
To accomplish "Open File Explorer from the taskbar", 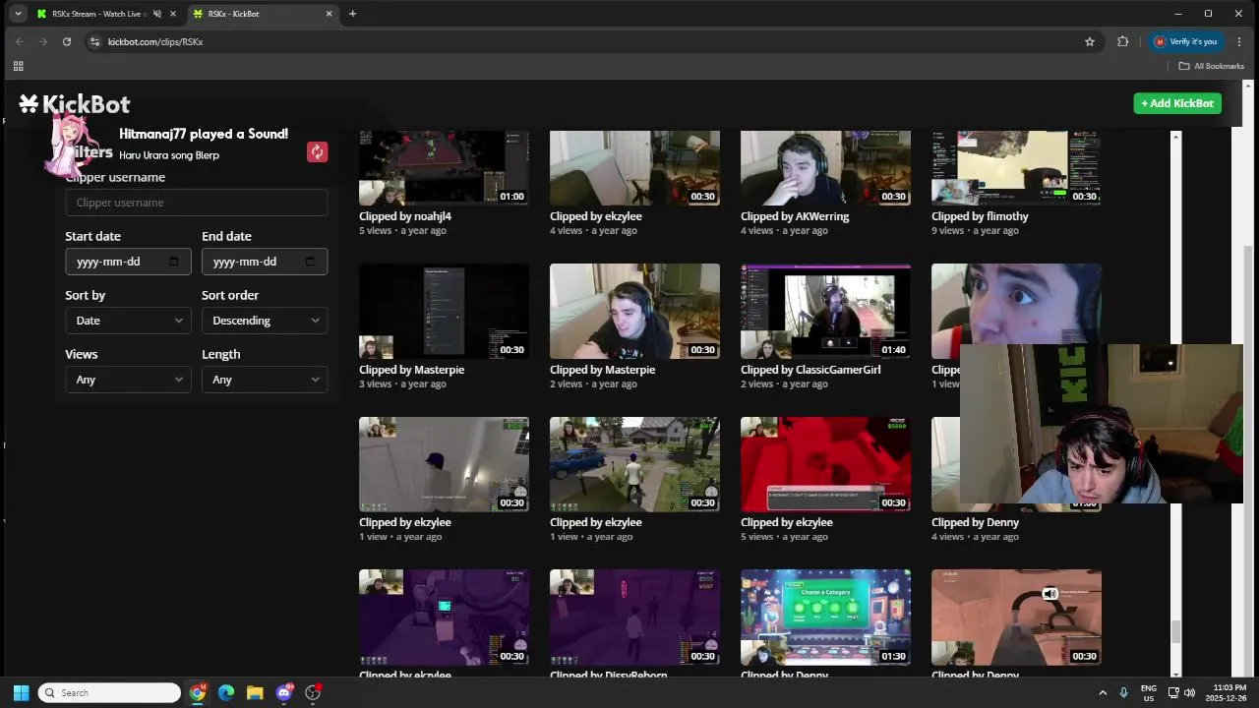I will pos(255,693).
